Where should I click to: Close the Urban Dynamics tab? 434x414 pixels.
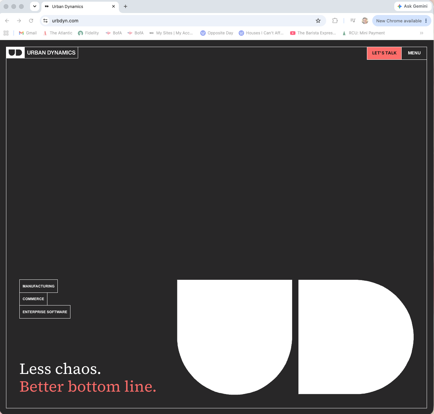pos(114,6)
